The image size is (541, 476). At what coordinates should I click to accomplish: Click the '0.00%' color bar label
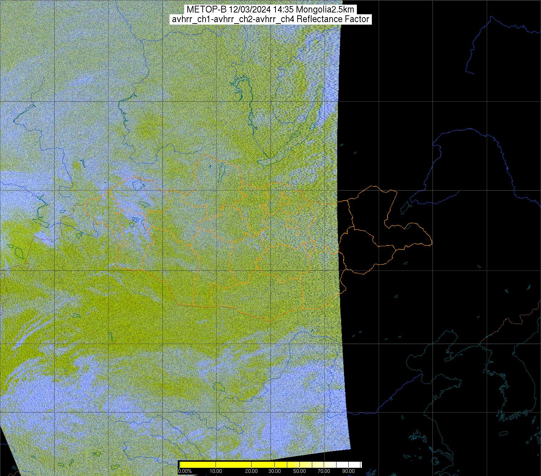point(185,471)
